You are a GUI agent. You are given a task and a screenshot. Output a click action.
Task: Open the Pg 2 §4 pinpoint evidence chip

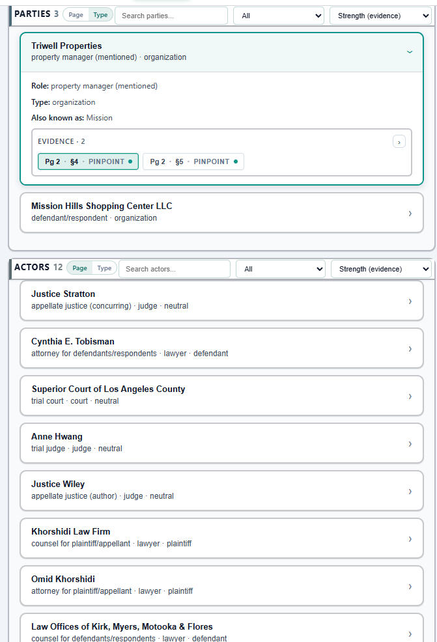tap(88, 161)
